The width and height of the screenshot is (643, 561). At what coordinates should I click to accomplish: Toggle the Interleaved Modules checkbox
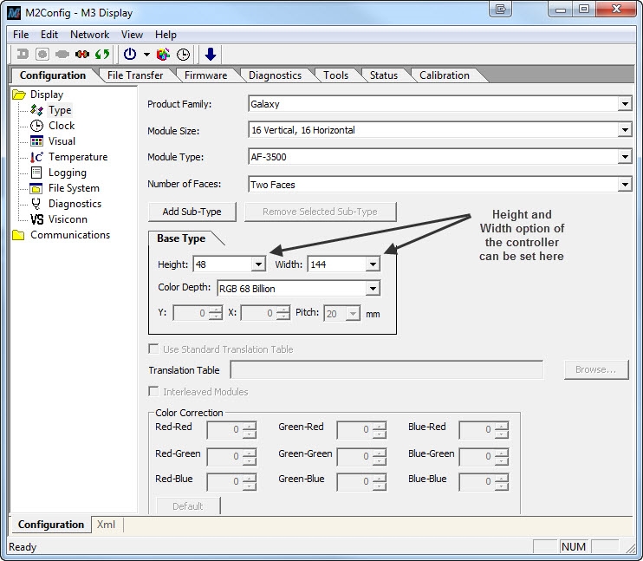[x=154, y=392]
